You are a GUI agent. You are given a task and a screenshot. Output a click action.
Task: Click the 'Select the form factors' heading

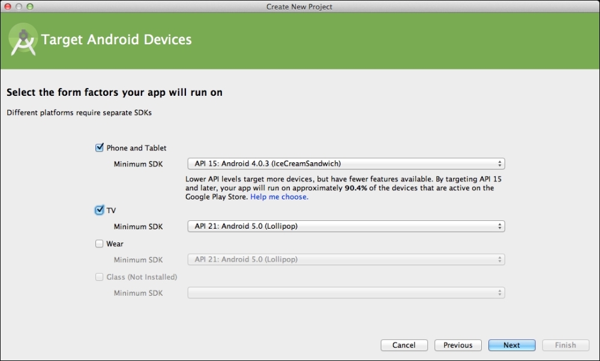point(118,93)
